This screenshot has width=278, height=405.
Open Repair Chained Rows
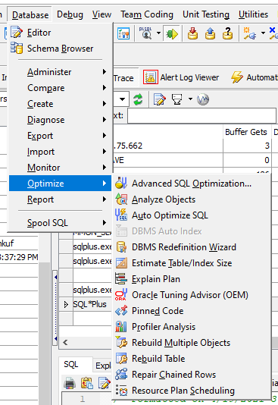tap(192, 375)
